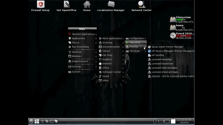Open the Home folder desktop icon

87,4
